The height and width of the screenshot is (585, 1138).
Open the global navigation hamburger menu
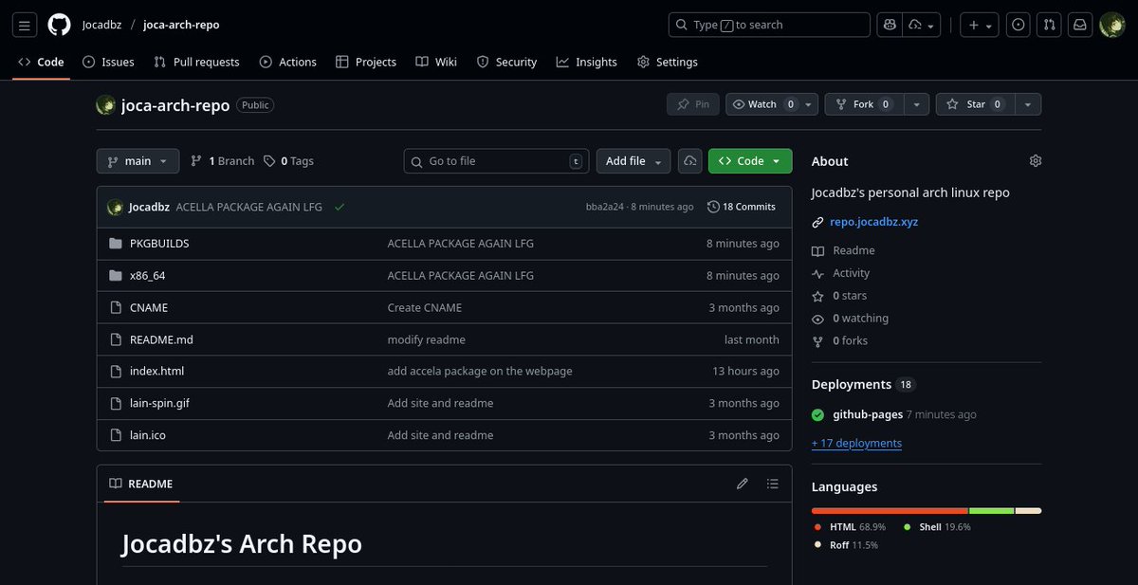(x=24, y=25)
